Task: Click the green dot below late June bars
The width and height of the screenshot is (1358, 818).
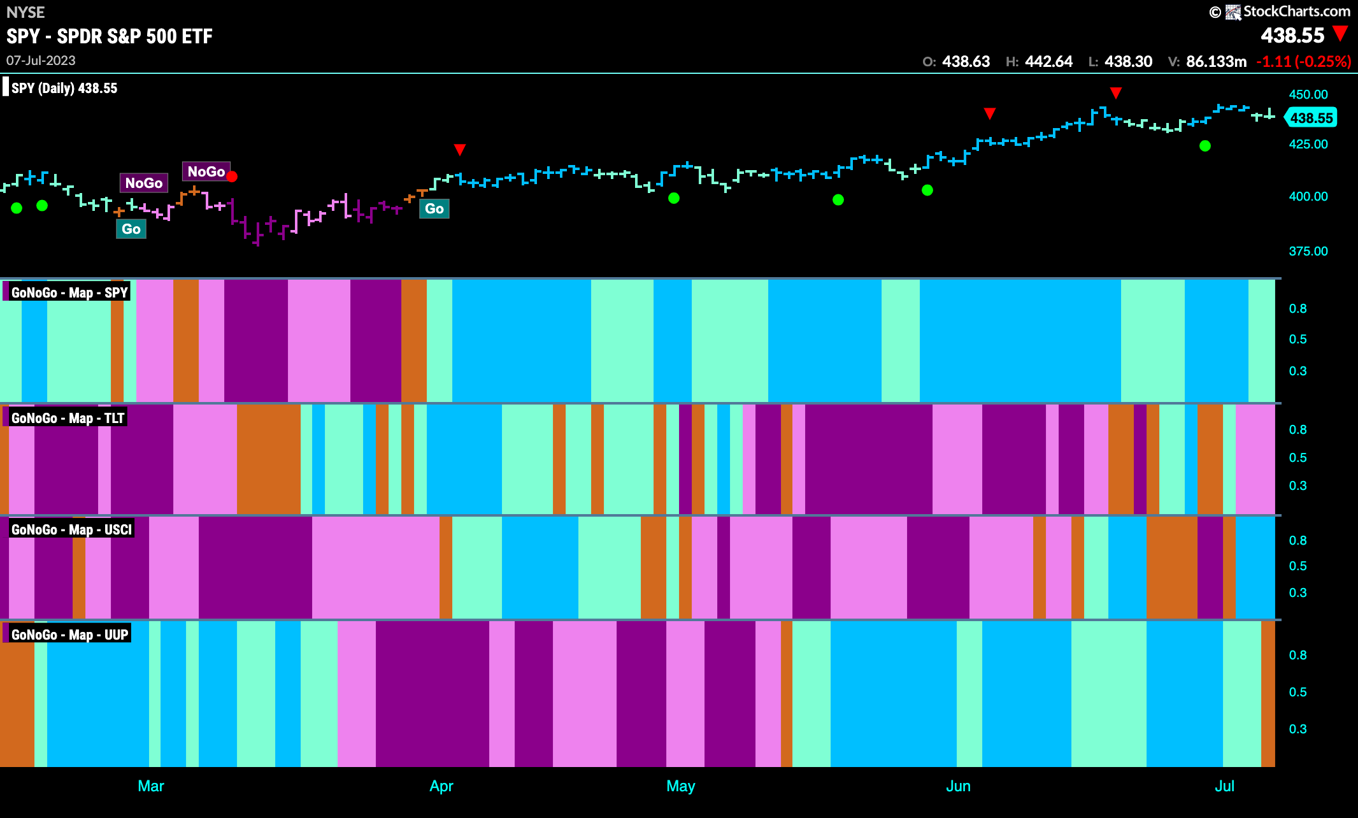Action: point(1205,146)
